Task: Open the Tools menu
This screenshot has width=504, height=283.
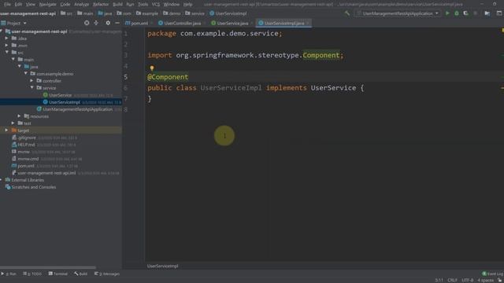Action: click(x=143, y=5)
